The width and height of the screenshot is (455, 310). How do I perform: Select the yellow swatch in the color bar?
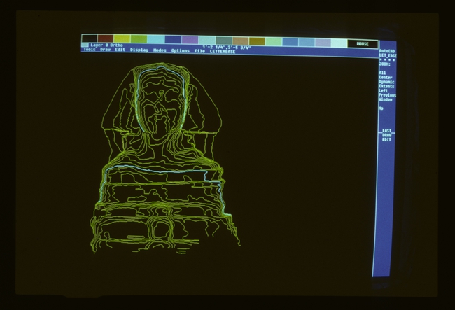[122, 39]
